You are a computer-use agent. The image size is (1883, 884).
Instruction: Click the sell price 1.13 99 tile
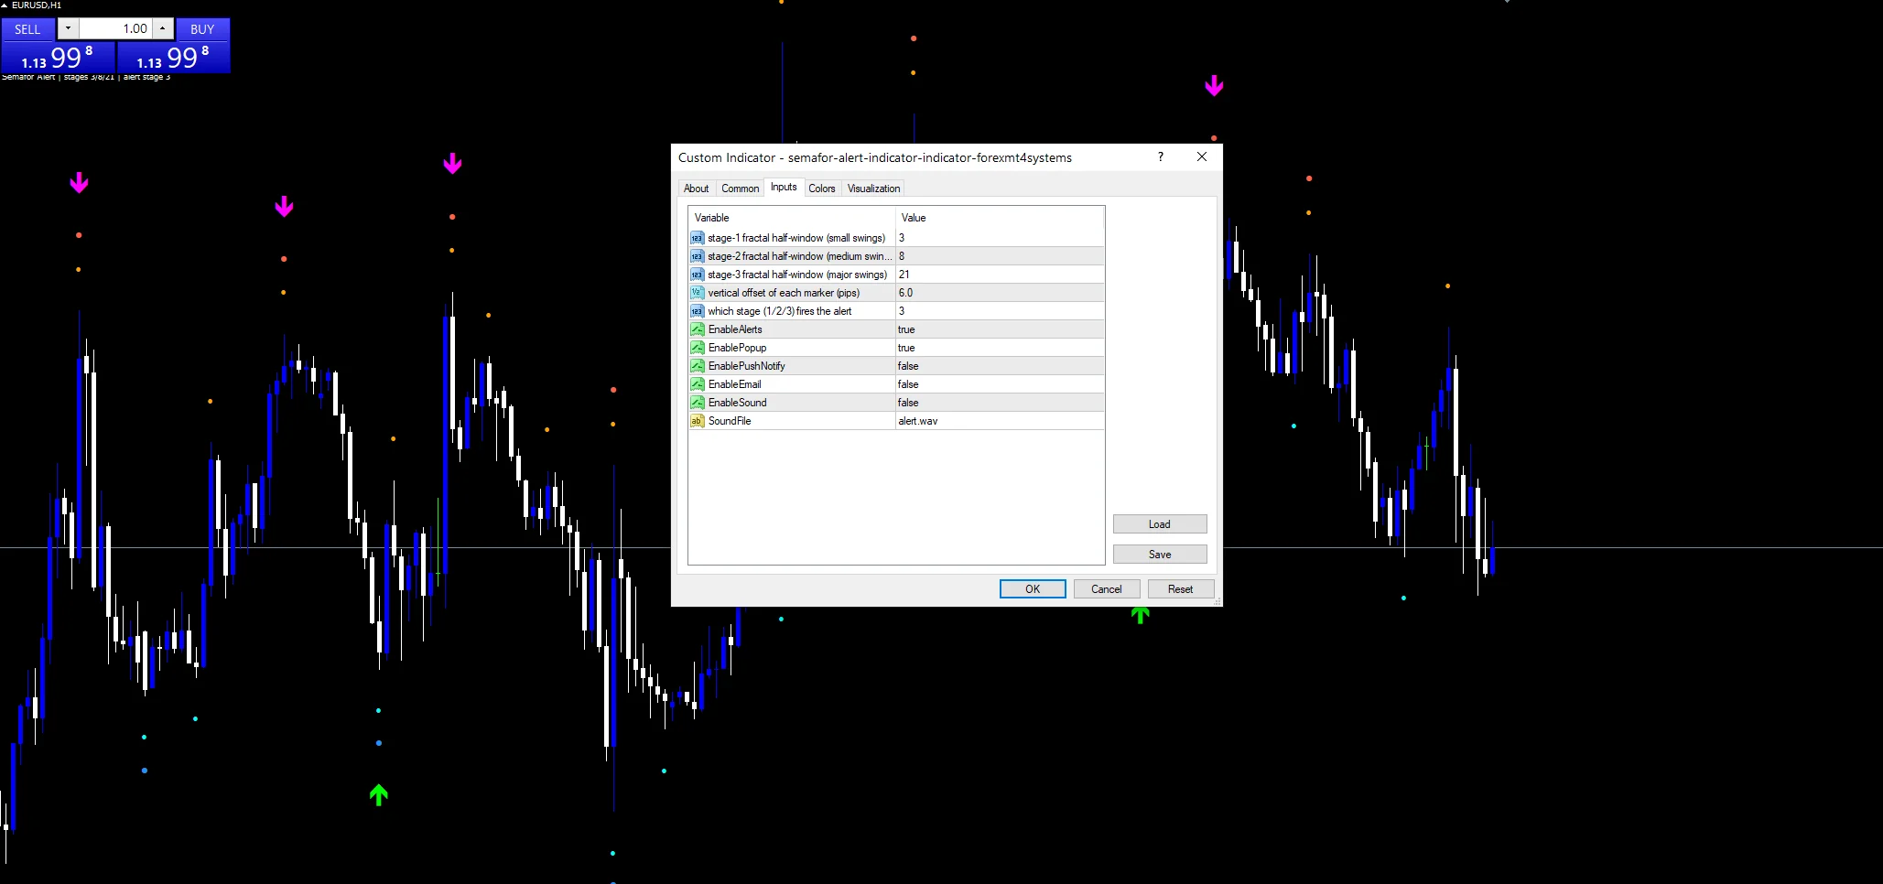point(58,58)
